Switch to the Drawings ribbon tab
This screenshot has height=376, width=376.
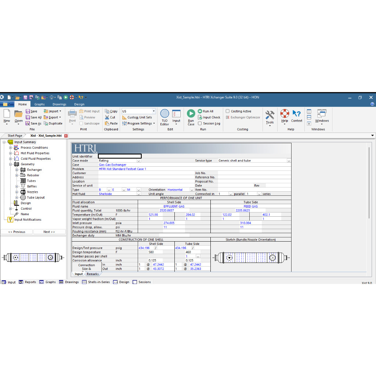click(59, 104)
